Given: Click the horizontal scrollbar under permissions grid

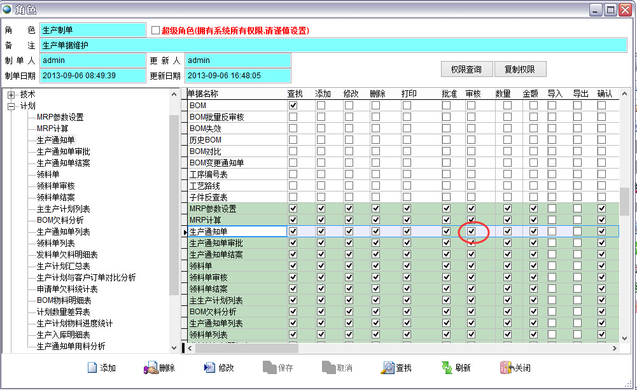Looking at the screenshot, I should click(x=248, y=349).
